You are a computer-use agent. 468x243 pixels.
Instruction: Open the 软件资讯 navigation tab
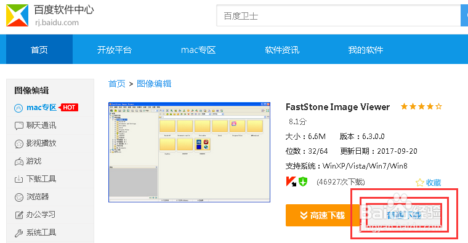coord(282,49)
